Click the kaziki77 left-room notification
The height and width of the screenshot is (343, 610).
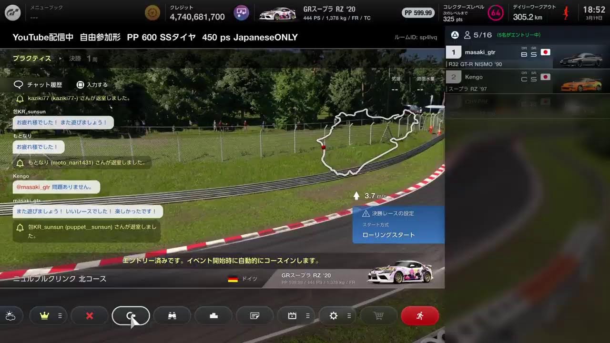click(73, 98)
